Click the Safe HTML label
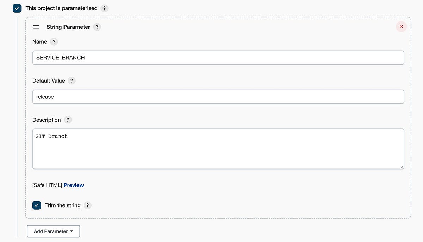Image resolution: width=423 pixels, height=242 pixels. (x=46, y=185)
